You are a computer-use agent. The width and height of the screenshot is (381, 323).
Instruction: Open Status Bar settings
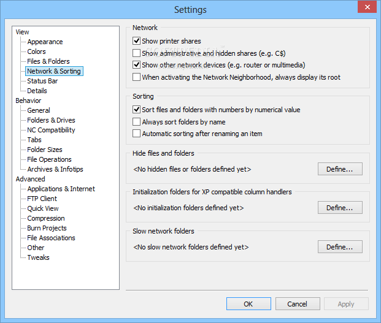42,81
